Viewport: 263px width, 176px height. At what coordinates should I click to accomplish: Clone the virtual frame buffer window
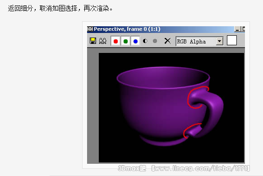click(103, 41)
